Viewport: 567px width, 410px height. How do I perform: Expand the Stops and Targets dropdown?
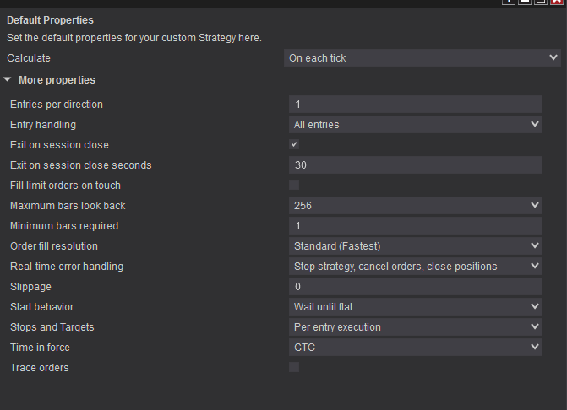[x=415, y=327]
